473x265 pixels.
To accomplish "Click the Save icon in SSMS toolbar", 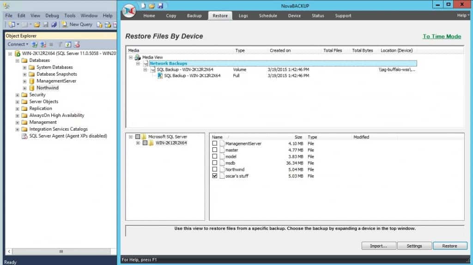I will (46, 24).
